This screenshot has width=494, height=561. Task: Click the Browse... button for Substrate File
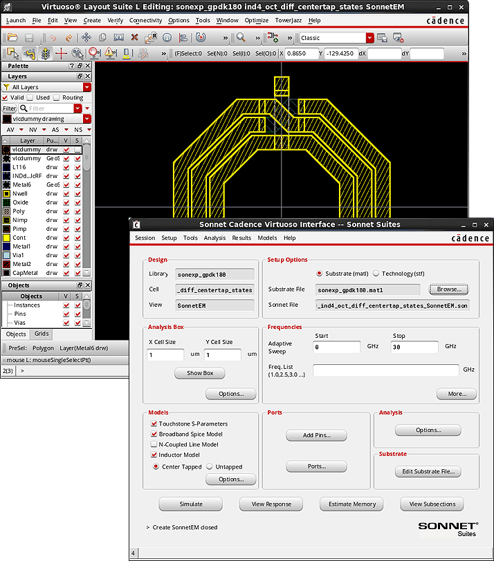click(x=449, y=289)
